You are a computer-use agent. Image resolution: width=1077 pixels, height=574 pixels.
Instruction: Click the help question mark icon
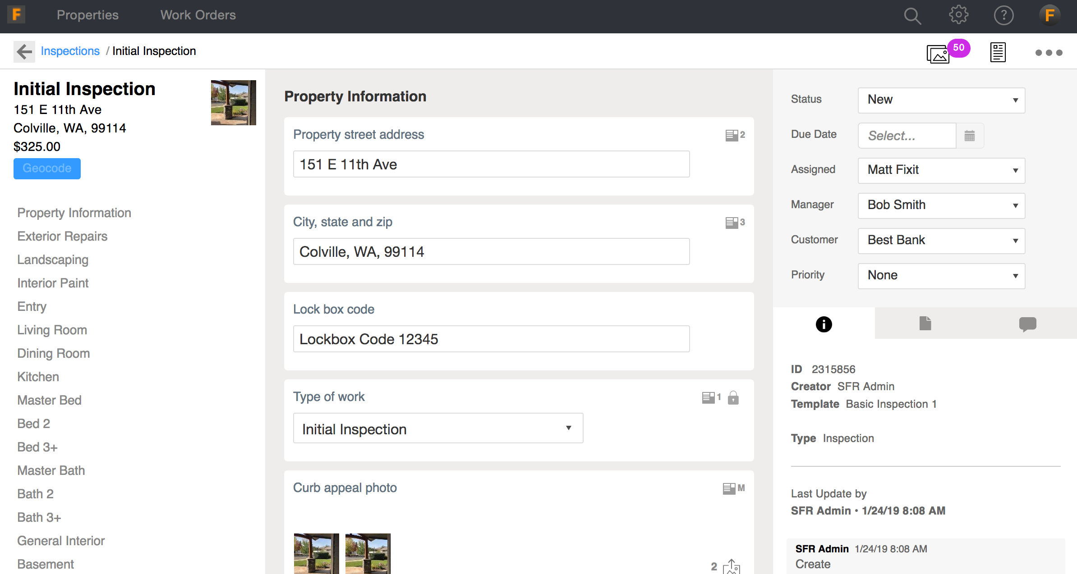point(1003,16)
